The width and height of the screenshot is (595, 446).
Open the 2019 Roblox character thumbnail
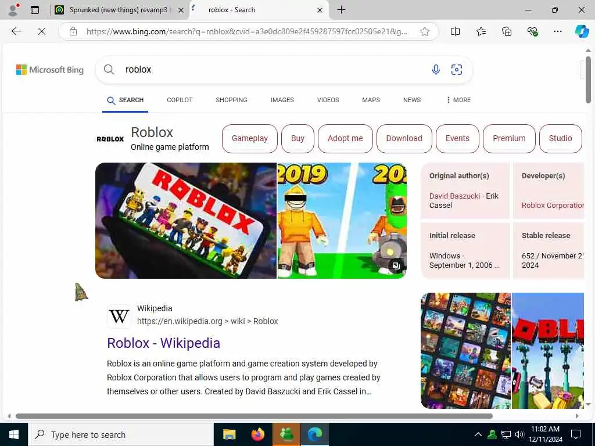click(342, 221)
